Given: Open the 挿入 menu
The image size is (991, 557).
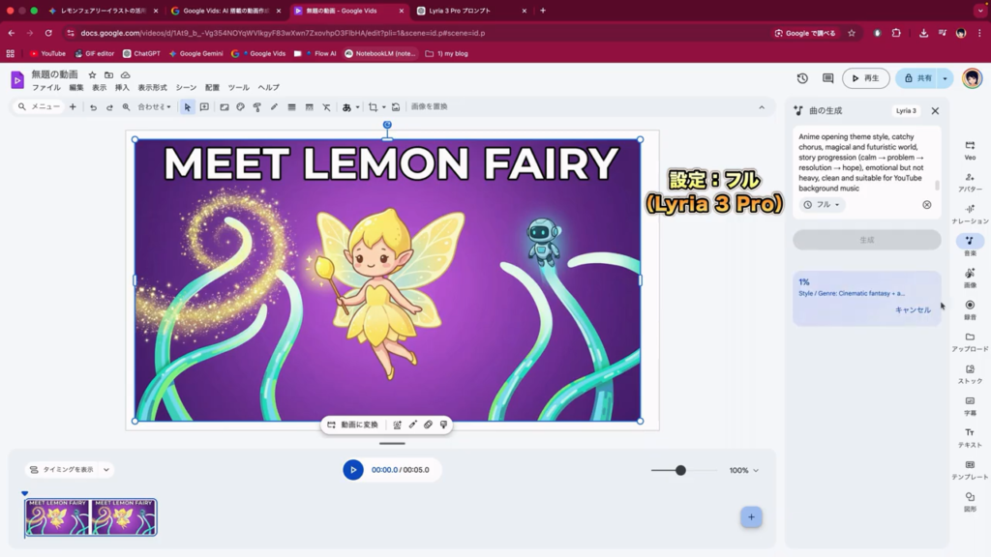Looking at the screenshot, I should click(122, 88).
